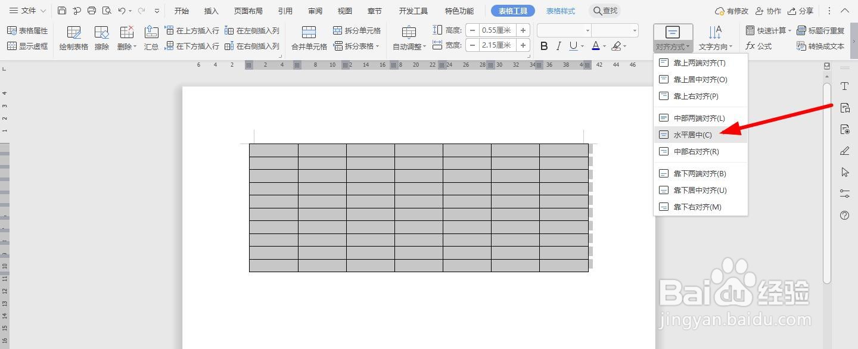Open the shading fill color picker
858x349 pixels.
point(620,46)
